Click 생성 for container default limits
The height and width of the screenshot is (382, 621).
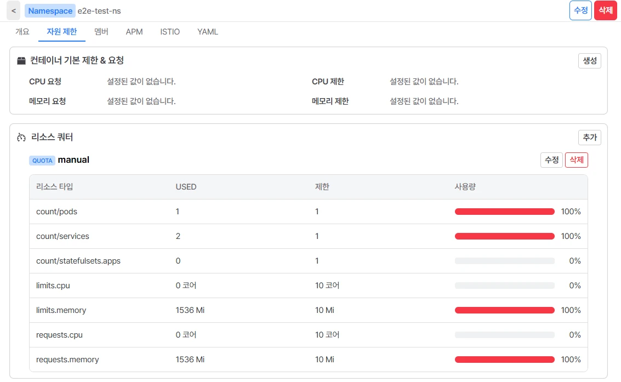pyautogui.click(x=590, y=61)
